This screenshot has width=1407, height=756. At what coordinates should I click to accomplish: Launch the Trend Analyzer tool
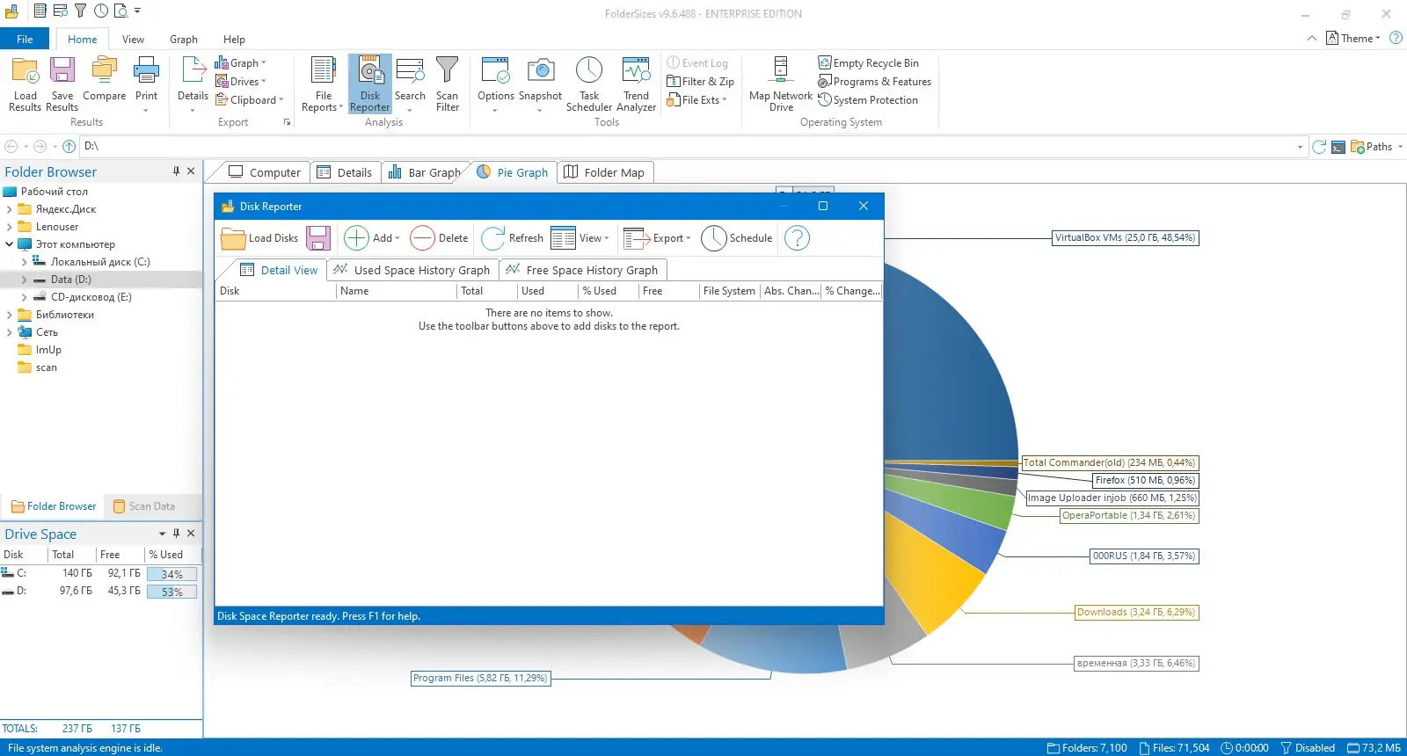point(636,84)
